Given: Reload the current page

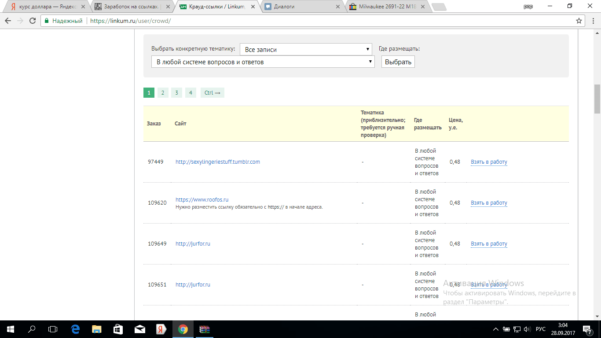Looking at the screenshot, I should coord(33,21).
